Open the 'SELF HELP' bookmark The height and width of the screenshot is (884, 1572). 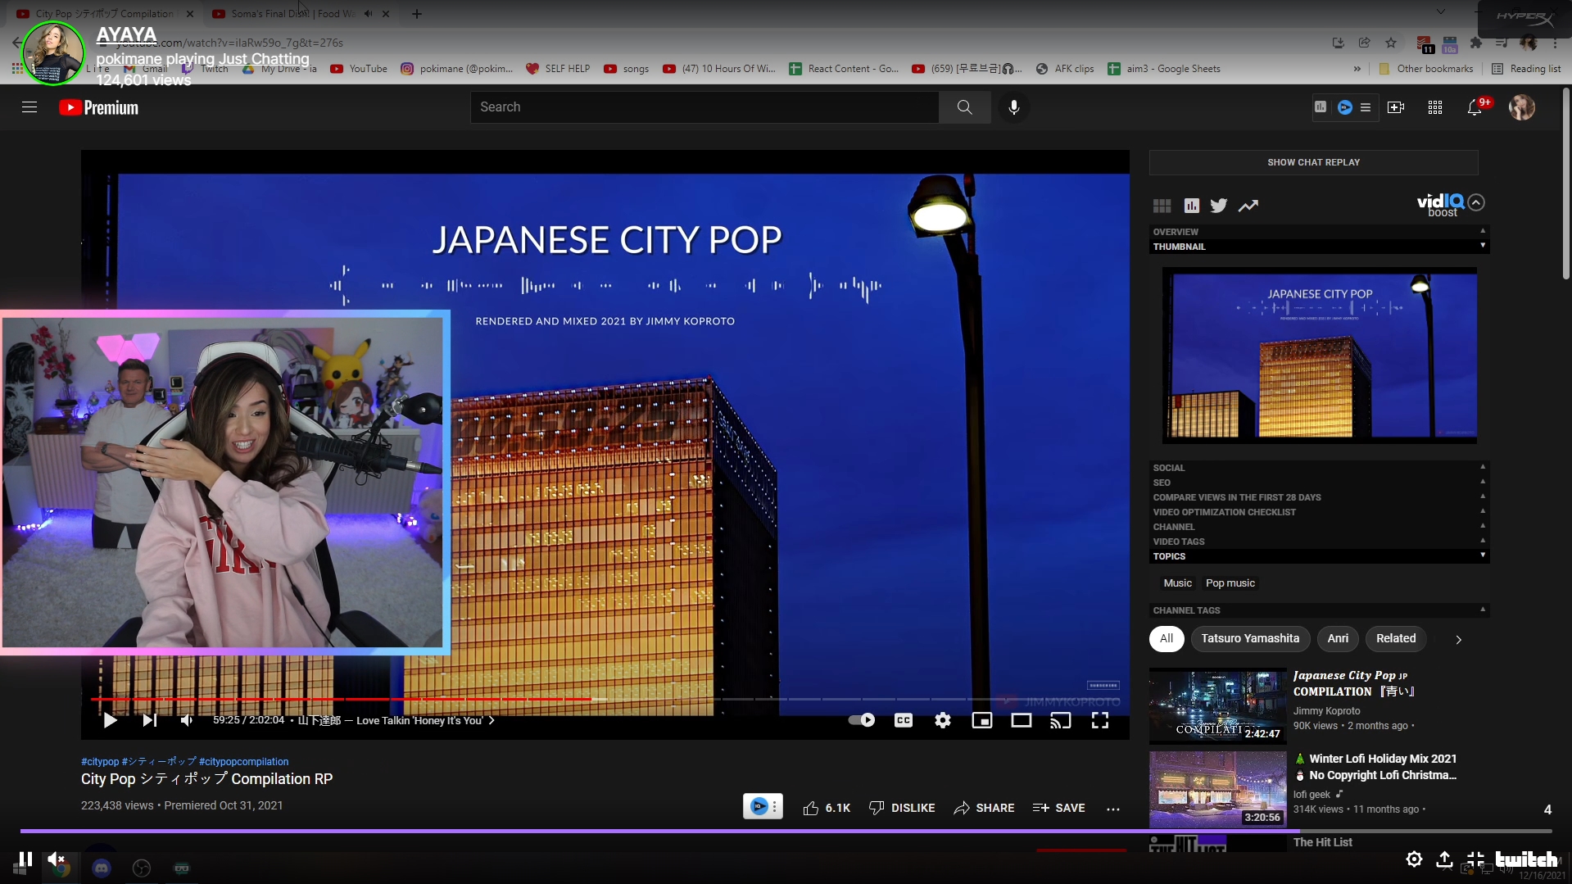pos(558,69)
